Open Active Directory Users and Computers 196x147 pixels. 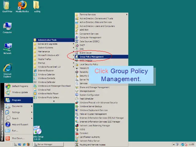97,26
